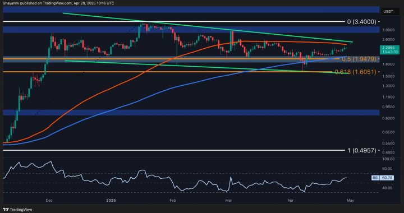404x213 pixels.
Task: Click the Dec date label on time axis
Action: click(x=49, y=201)
